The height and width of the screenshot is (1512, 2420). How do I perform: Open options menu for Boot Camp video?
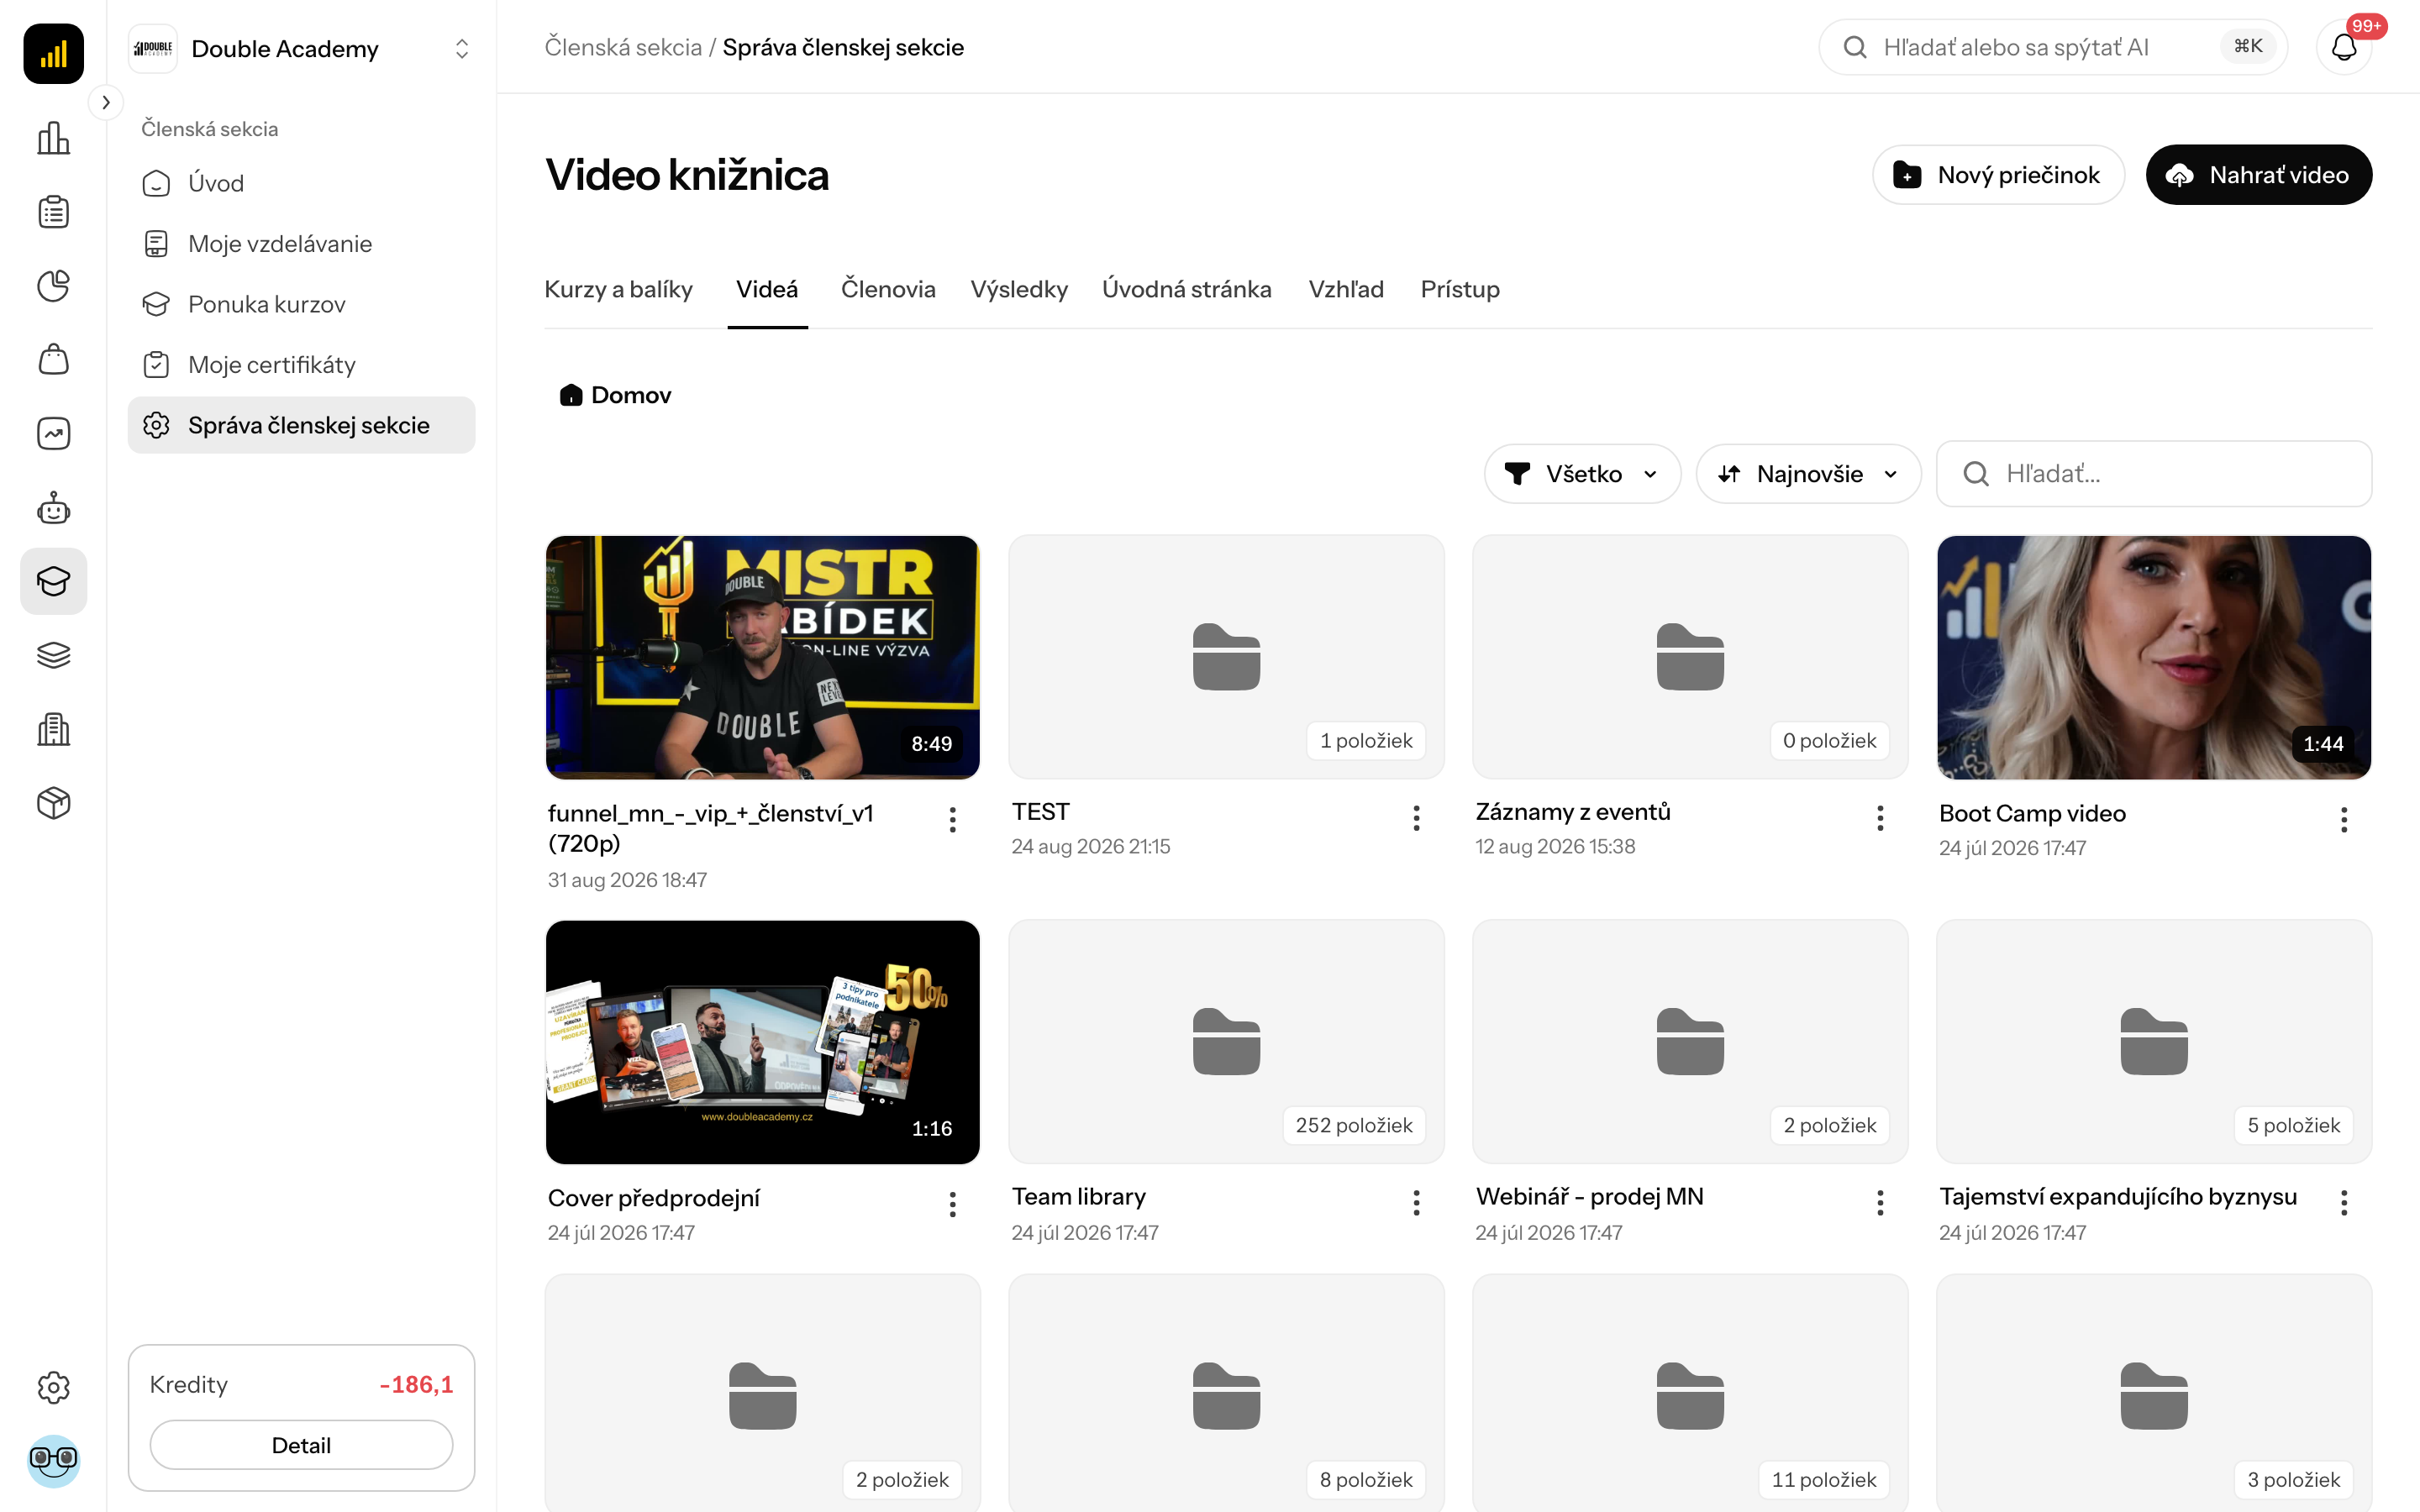pos(2343,820)
